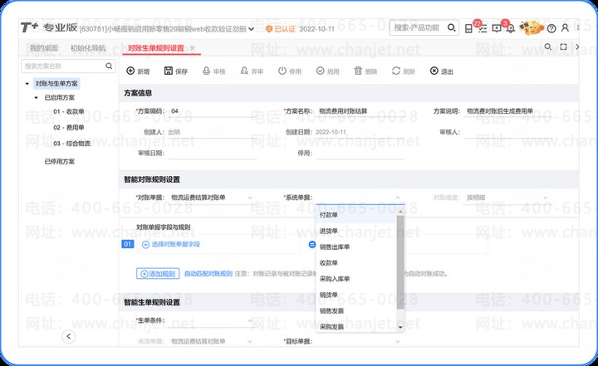Click the monkey mascot icon
The width and height of the screenshot is (598, 366).
532,28
